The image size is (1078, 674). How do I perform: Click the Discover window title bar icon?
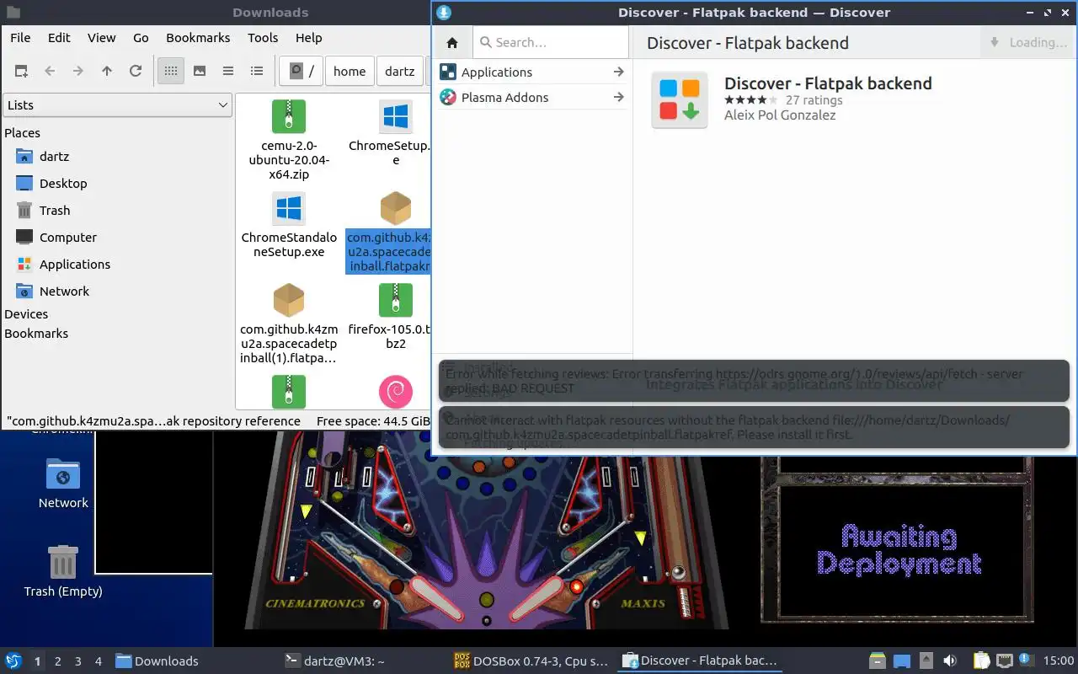pos(445,13)
